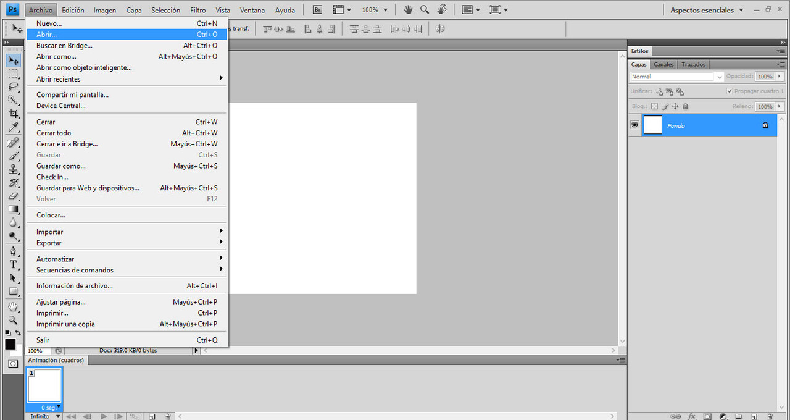
Task: Select the Magic Wand tool
Action: coord(13,100)
